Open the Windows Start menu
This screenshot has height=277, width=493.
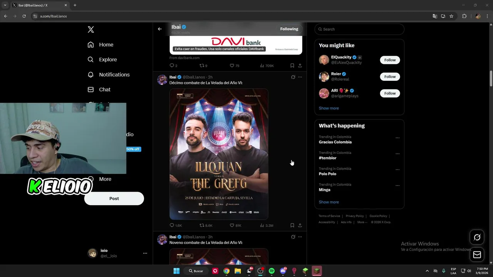point(176,271)
